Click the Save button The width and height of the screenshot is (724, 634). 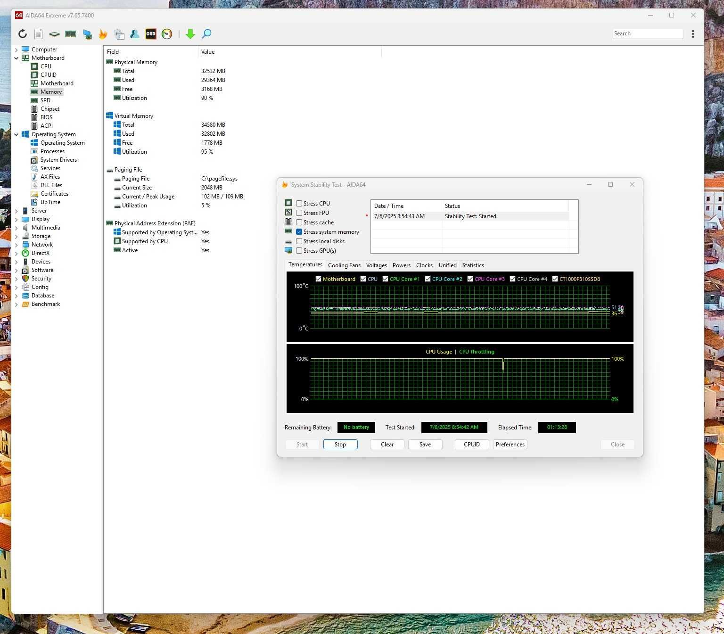click(425, 445)
